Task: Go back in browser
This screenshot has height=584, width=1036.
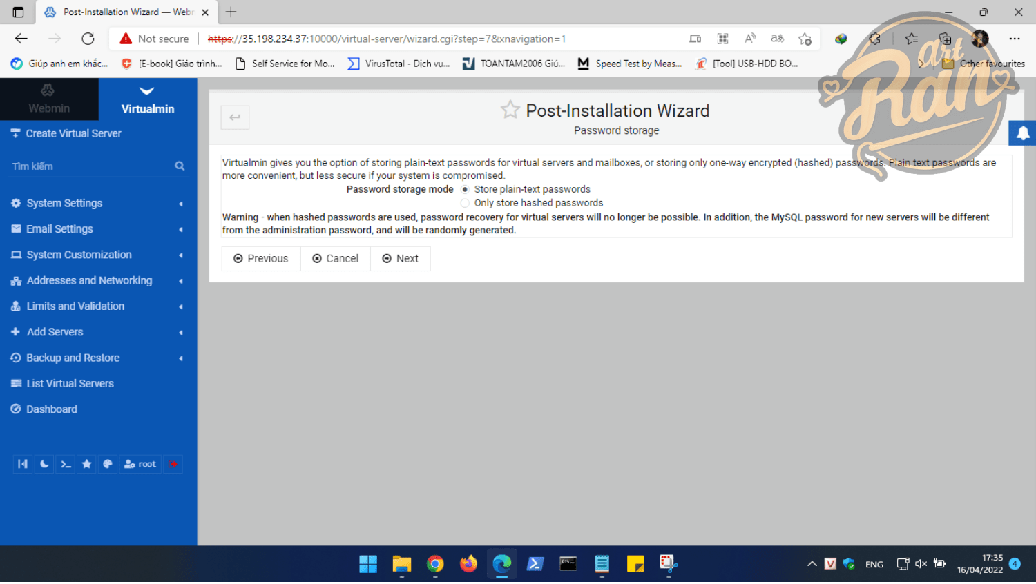Action: pyautogui.click(x=21, y=39)
